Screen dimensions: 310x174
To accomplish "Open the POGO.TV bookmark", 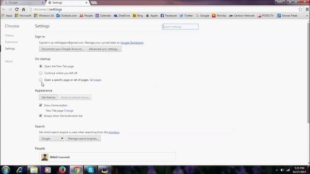I will (265, 15).
